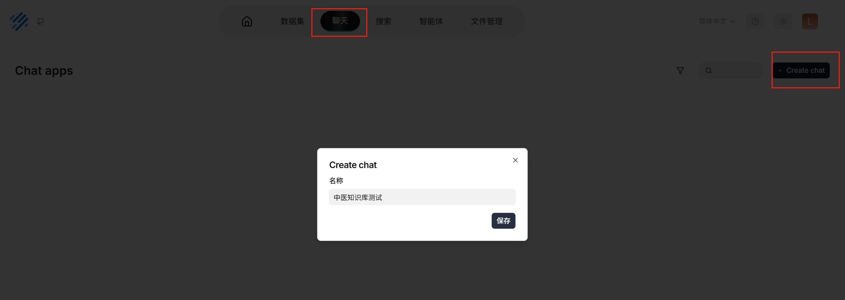
Task: Open the 搜索 tab
Action: click(x=383, y=21)
